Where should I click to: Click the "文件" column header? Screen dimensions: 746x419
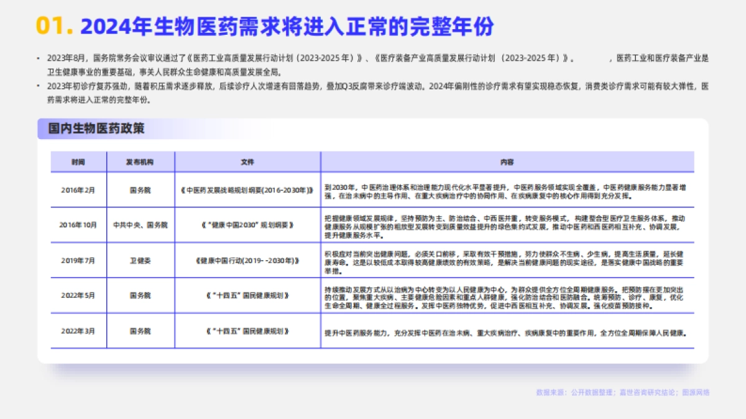247,162
